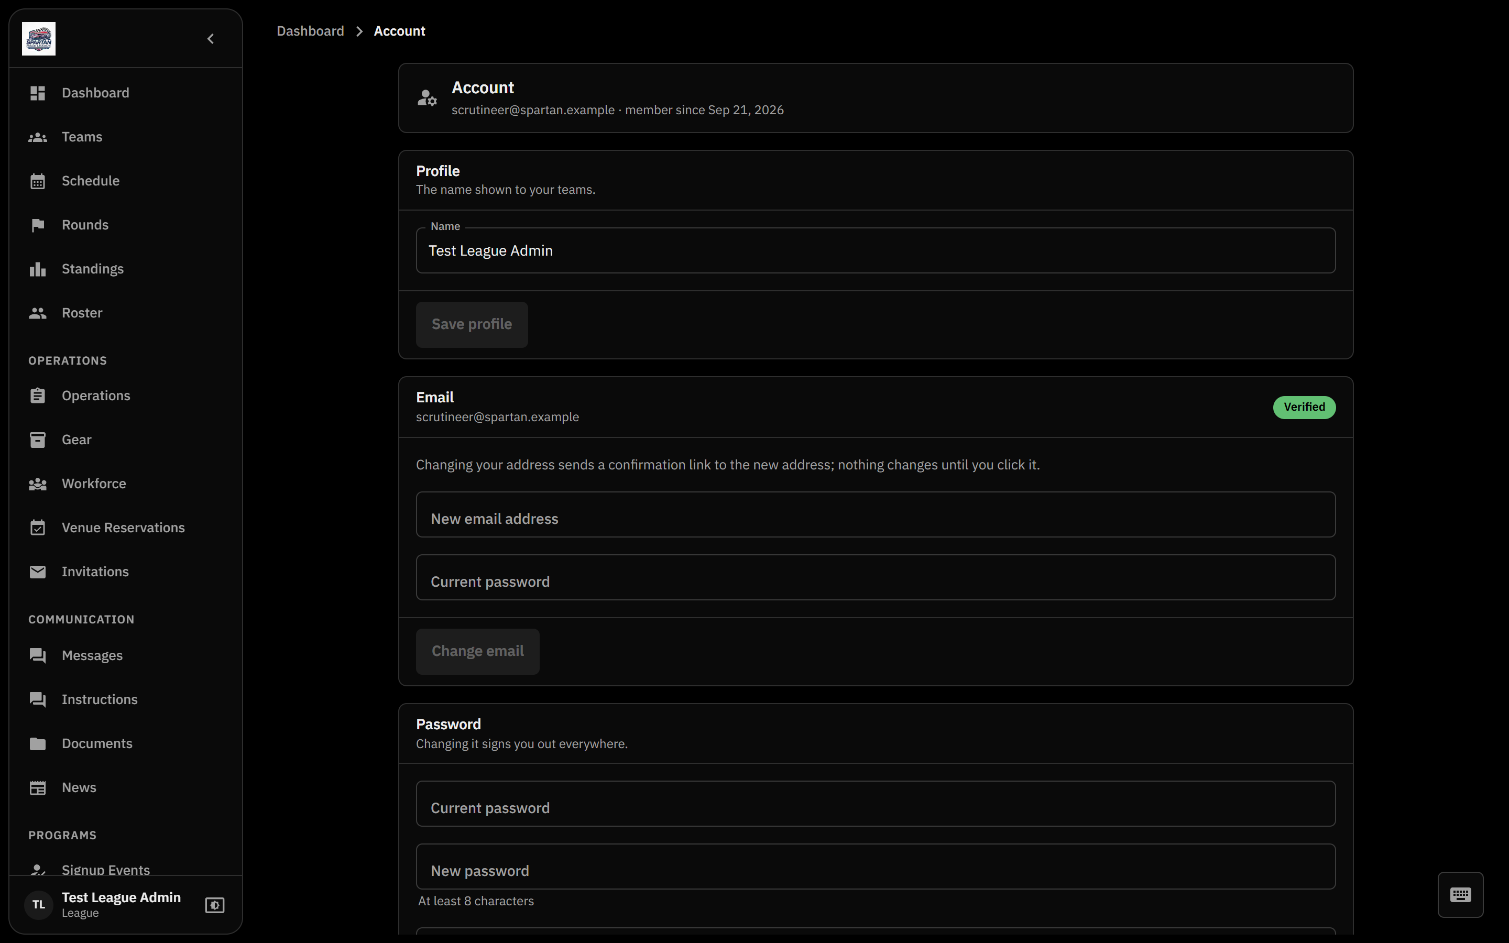Click the Documents folder icon

[37, 743]
